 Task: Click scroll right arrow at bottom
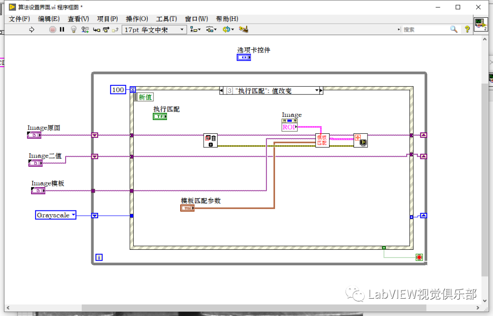478,308
